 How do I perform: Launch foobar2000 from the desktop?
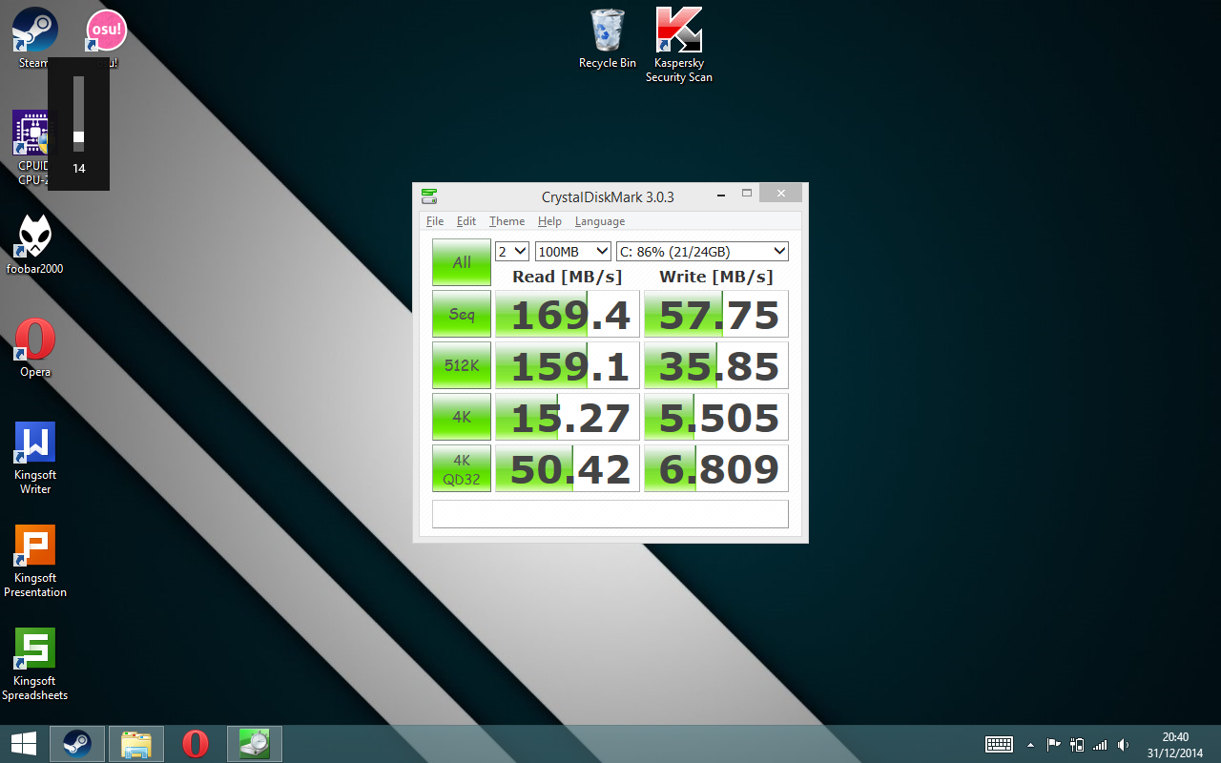34,243
